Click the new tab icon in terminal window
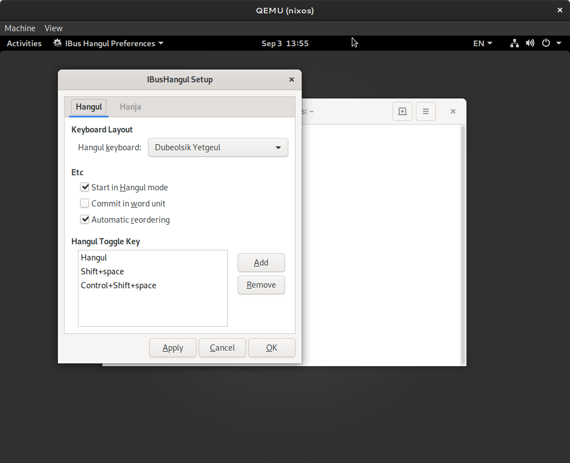 click(x=402, y=111)
